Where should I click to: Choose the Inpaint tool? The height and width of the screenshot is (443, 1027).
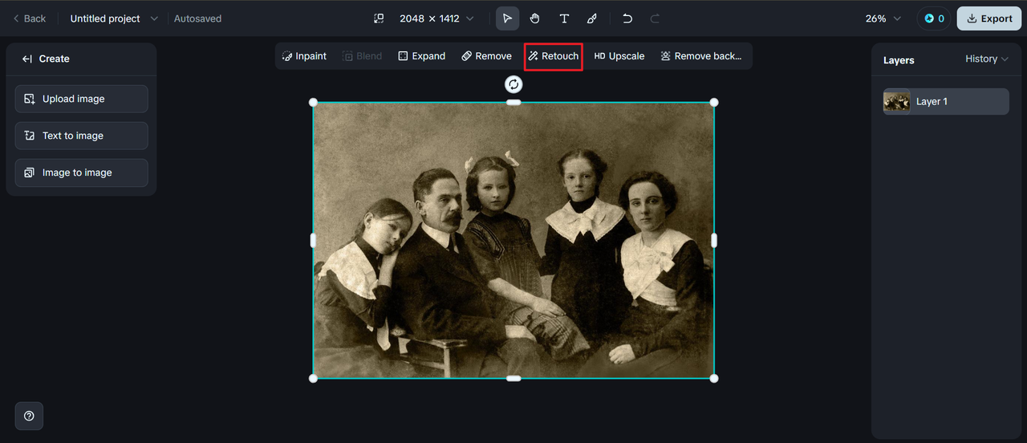coord(304,56)
